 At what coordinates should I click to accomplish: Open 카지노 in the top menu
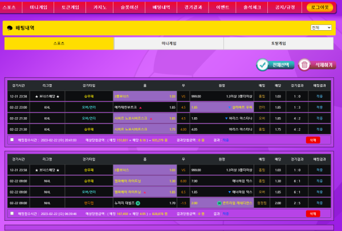[x=100, y=7]
